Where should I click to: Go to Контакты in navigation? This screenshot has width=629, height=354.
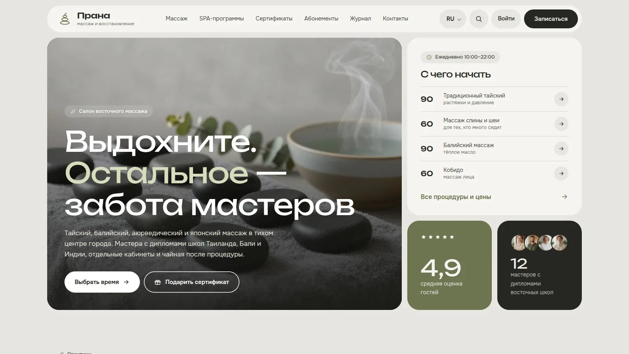395,18
